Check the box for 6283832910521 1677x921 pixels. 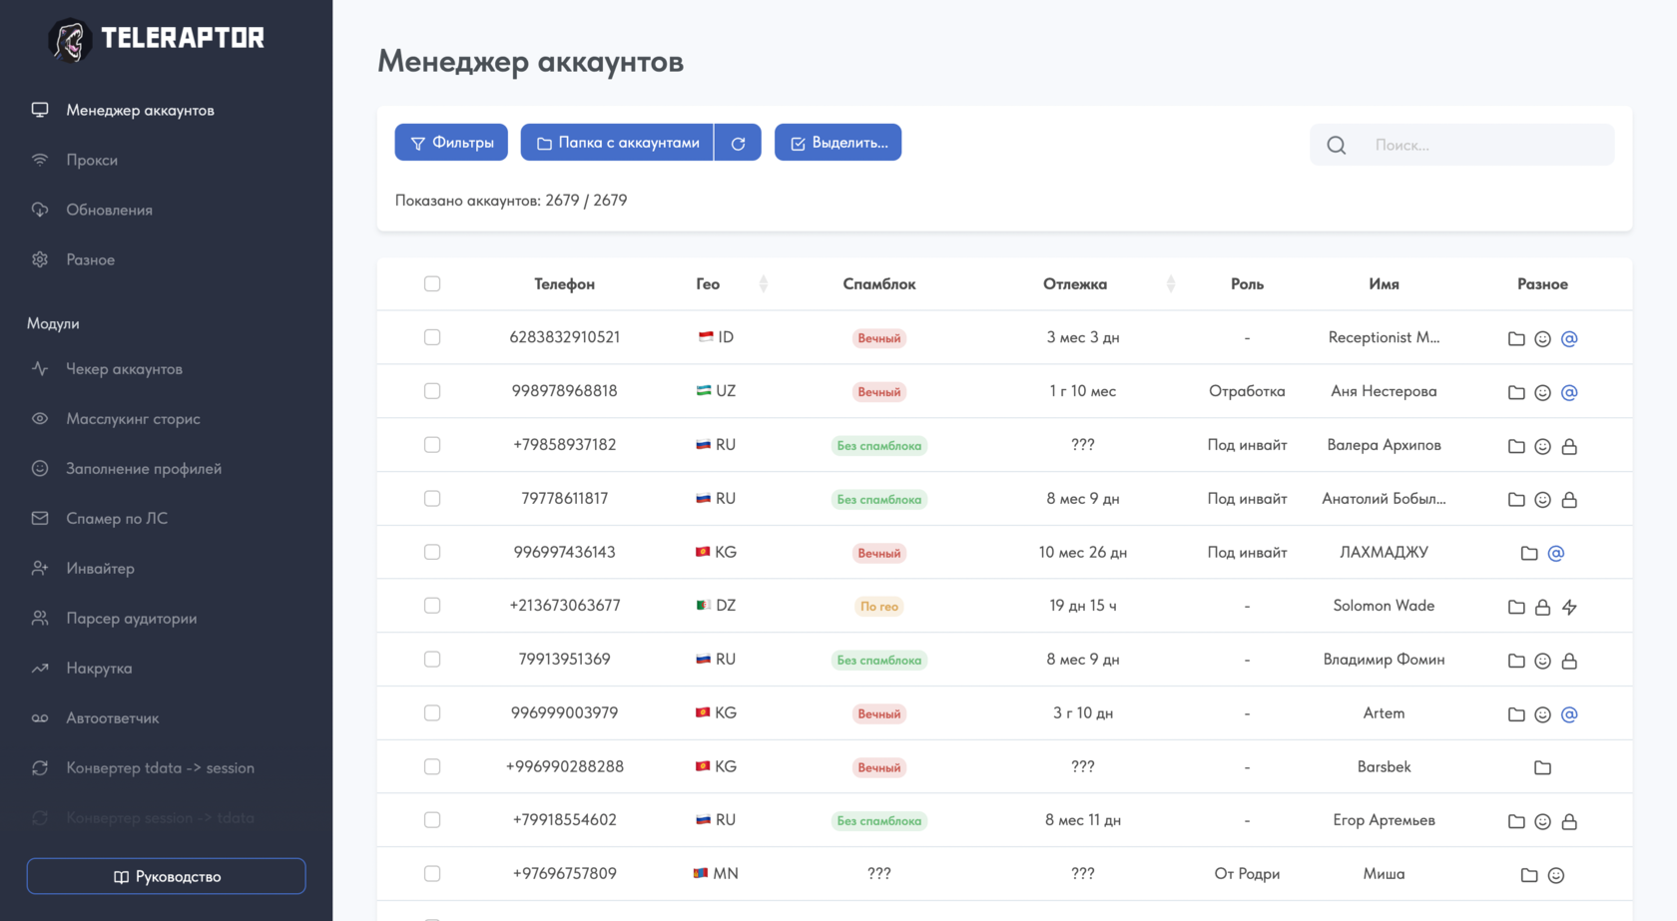coord(432,337)
